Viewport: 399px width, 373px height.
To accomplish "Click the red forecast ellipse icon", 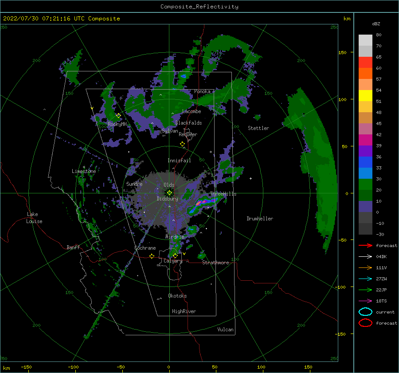I will [x=365, y=323].
